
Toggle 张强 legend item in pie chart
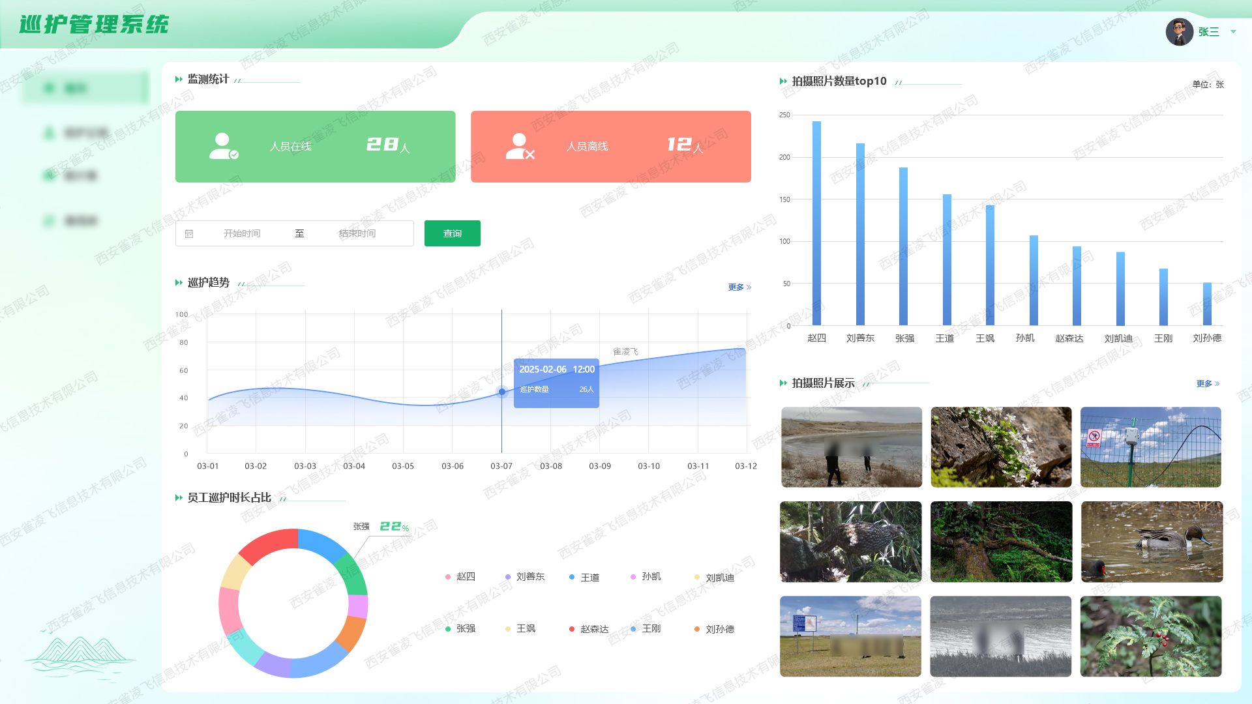pos(465,628)
